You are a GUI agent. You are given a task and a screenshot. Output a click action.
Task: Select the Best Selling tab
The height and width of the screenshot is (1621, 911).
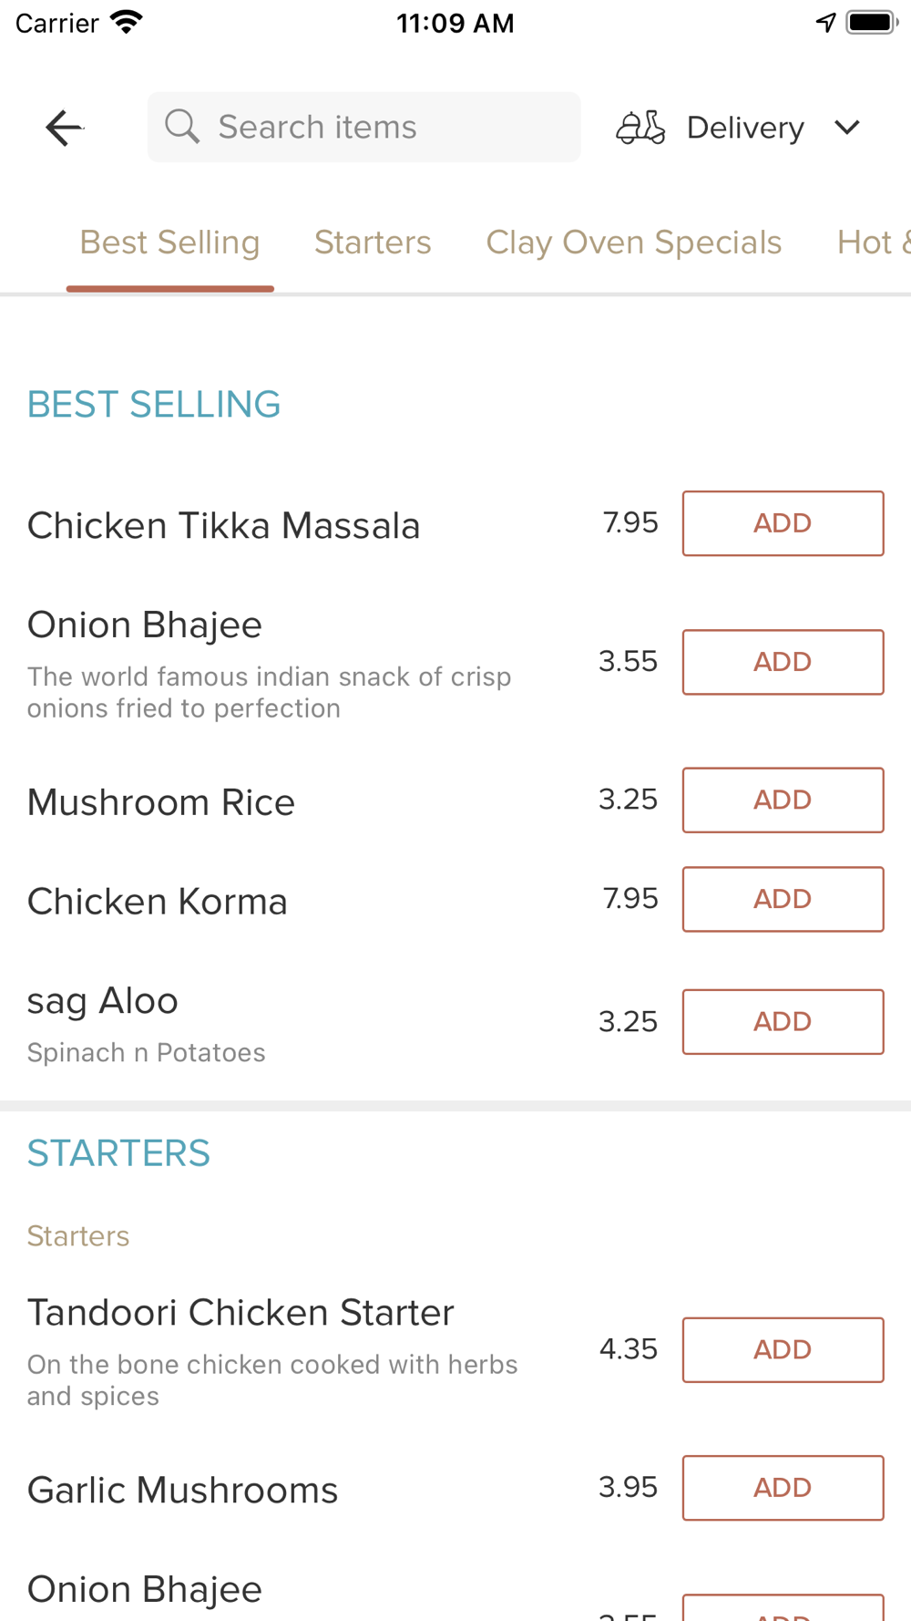point(170,243)
